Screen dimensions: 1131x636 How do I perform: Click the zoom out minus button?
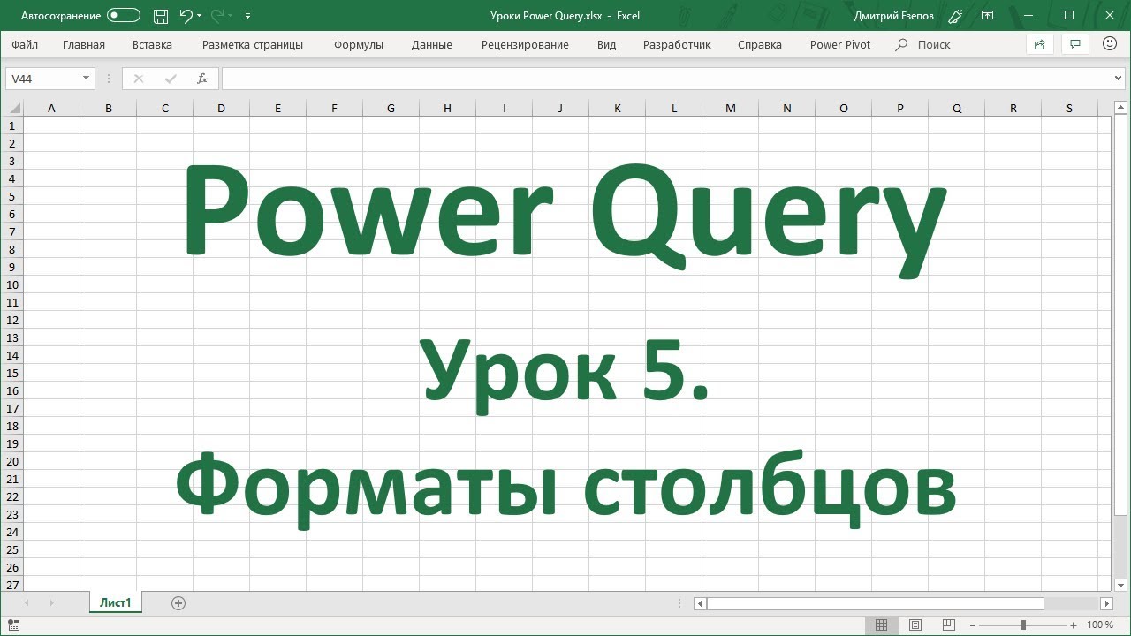click(972, 625)
